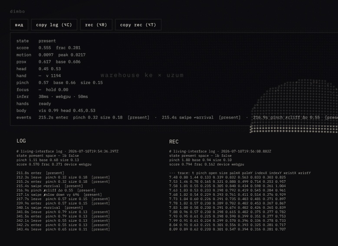Click the pinch 1.11 line in LOG
This screenshot has width=338, height=246.
(48, 160)
